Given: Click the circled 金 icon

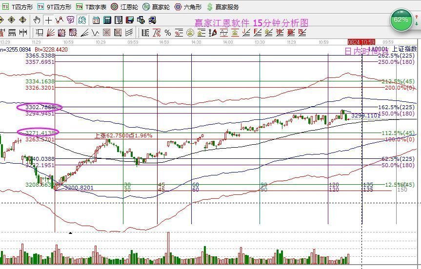Looking at the screenshot, I should coord(190,33).
